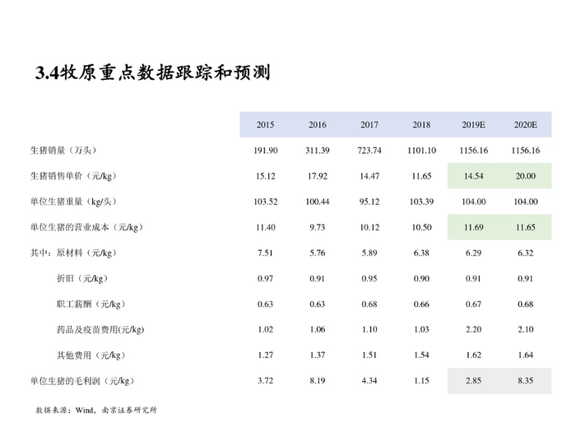Click the row label 其他费用（元/kg）
This screenshot has width=576, height=432.
[x=91, y=355]
